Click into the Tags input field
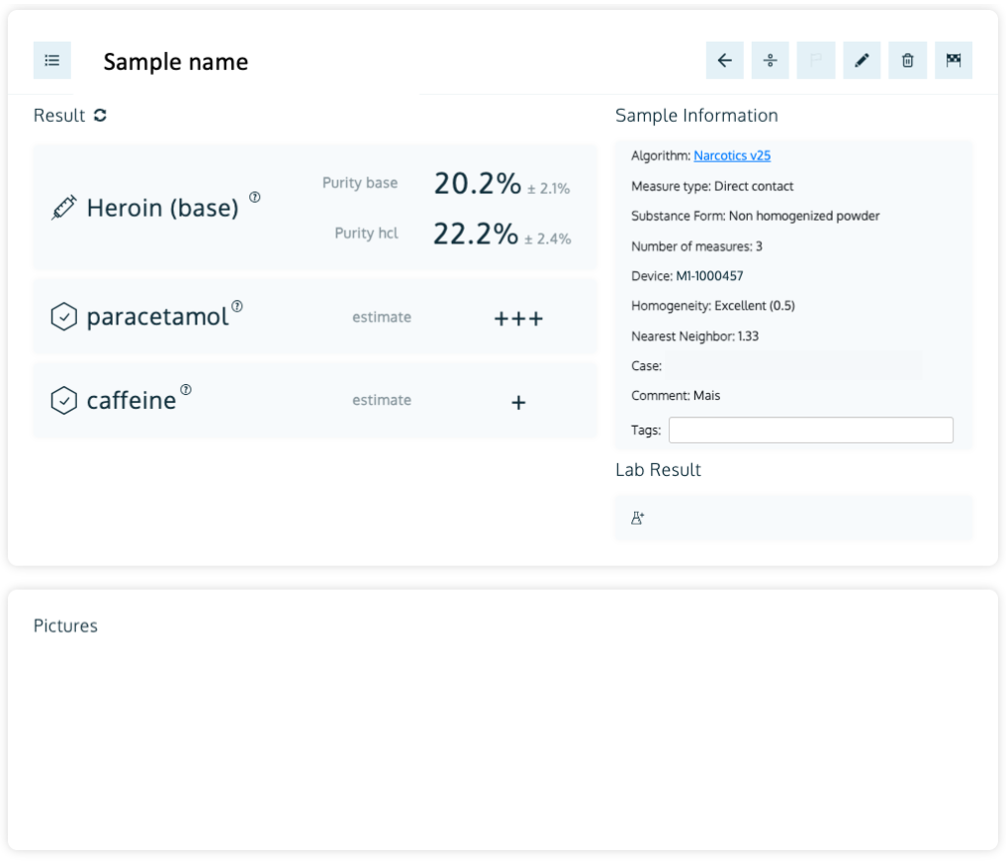Screen dimensions: 1006x861 coord(811,430)
